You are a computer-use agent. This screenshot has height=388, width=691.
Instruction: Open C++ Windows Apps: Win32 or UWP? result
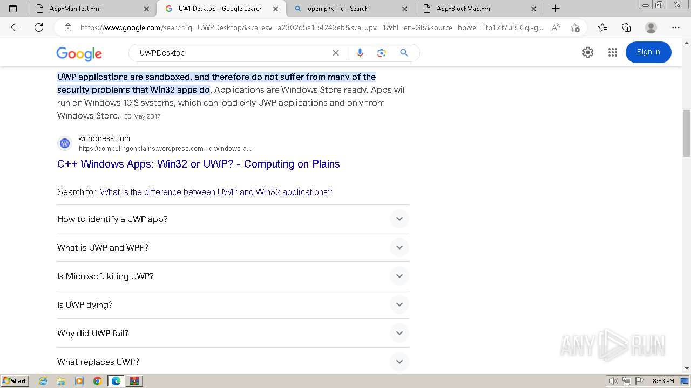click(x=199, y=164)
